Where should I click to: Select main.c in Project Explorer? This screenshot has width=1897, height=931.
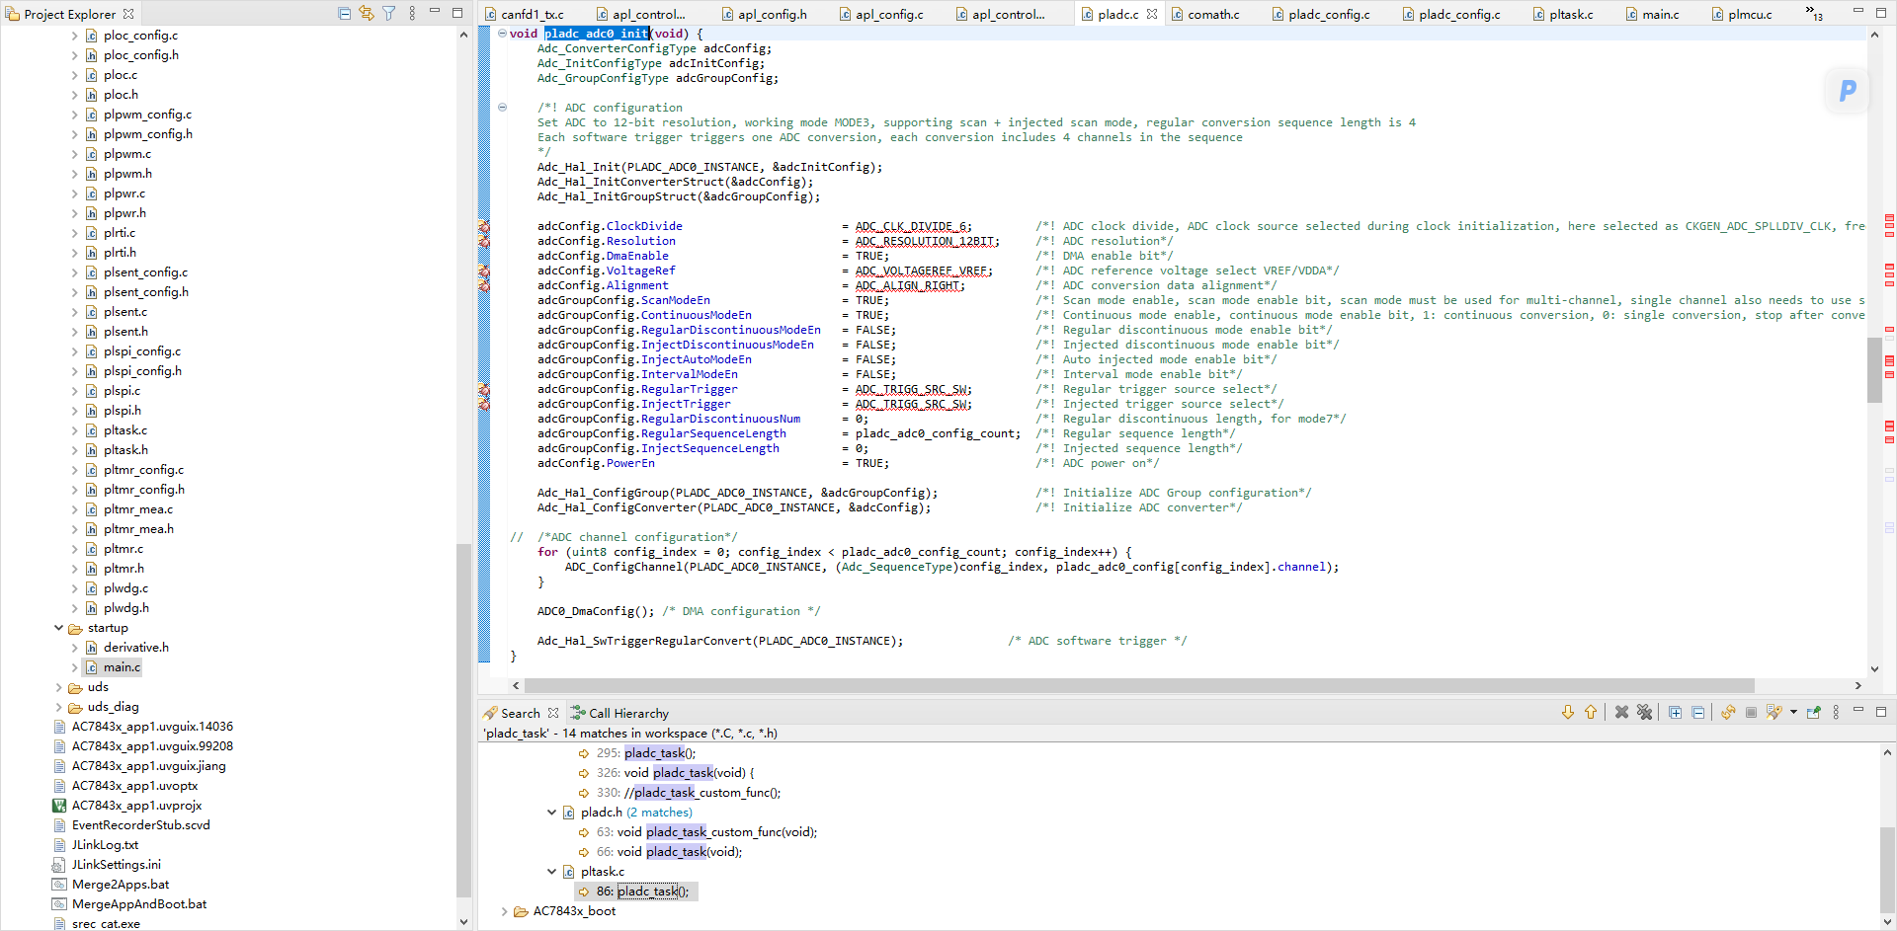(122, 667)
